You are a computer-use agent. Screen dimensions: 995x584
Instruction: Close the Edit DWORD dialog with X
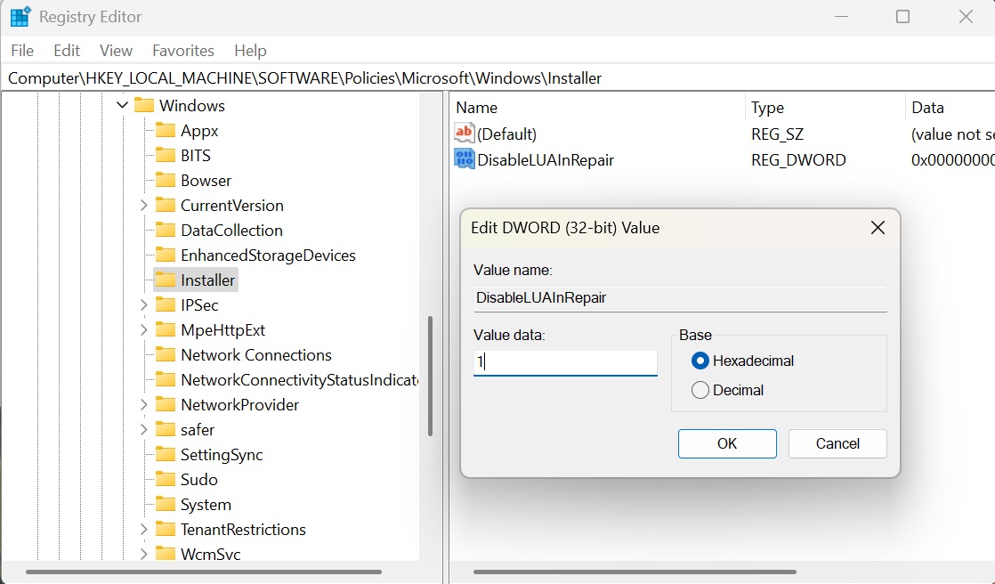point(878,227)
